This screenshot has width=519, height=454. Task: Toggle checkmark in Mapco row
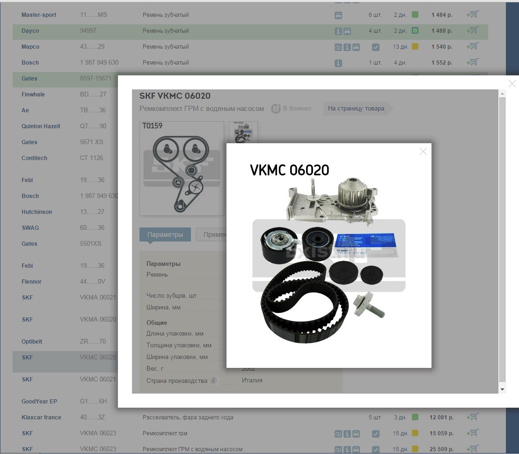[376, 47]
